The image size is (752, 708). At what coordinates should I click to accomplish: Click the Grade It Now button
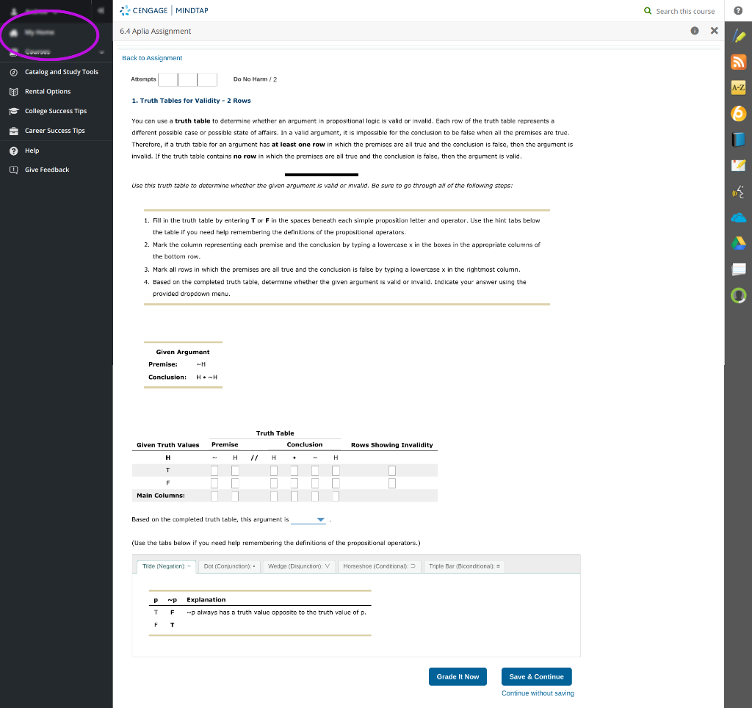click(458, 676)
